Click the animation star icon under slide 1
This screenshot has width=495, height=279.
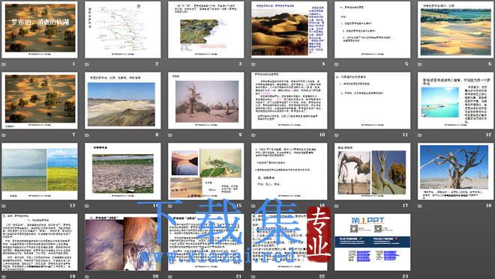click(x=4, y=64)
